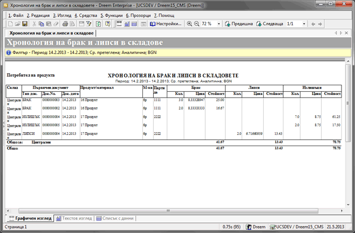Open the Изглед menu
Screen dimensions: 355x233
pyautogui.click(x=62, y=16)
